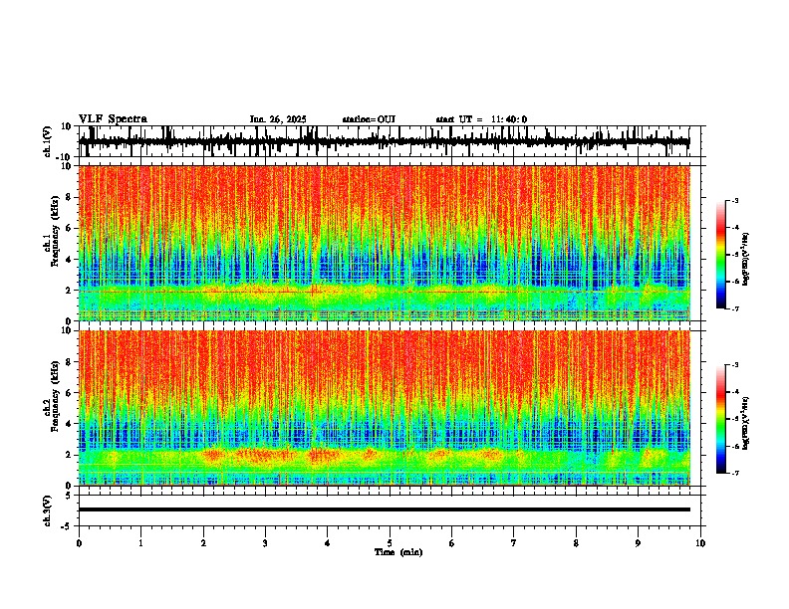
Task: Click the time axis tick label "10"
Action: tap(700, 543)
